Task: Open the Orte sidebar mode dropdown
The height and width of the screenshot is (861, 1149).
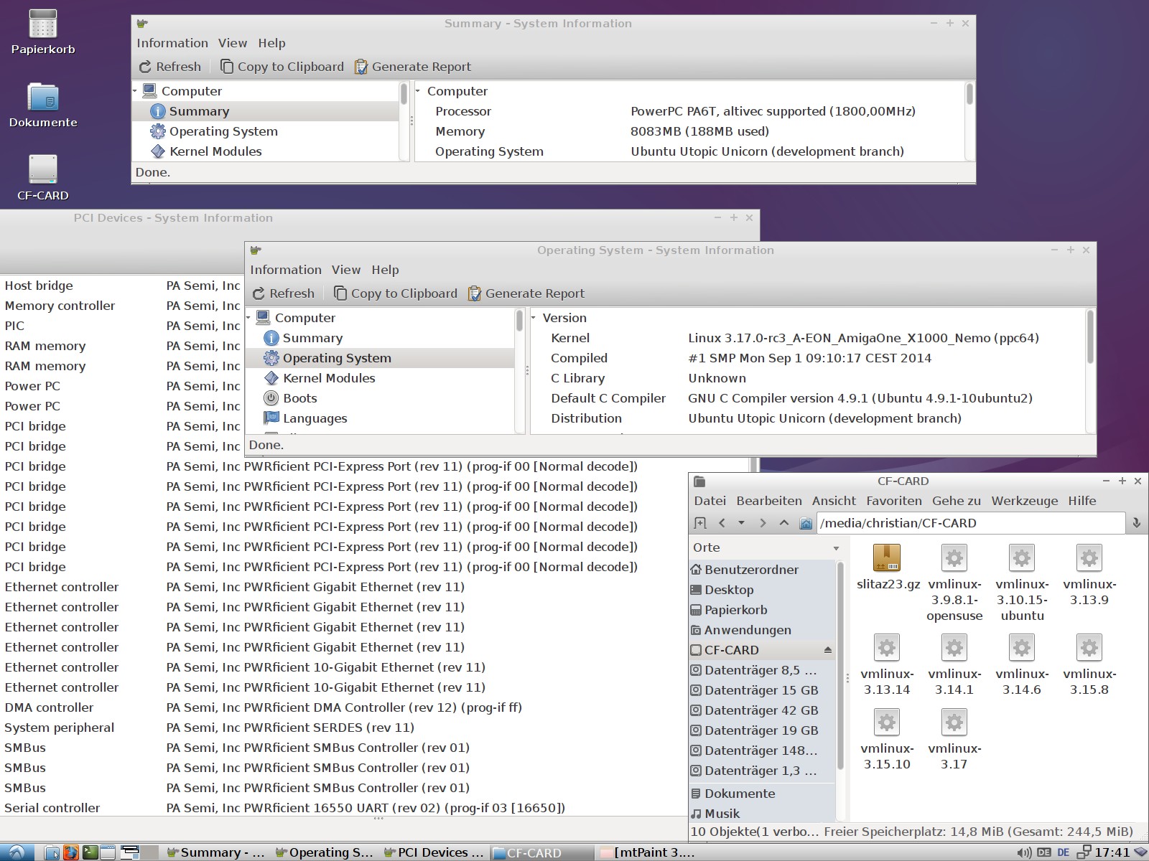Action: point(836,548)
